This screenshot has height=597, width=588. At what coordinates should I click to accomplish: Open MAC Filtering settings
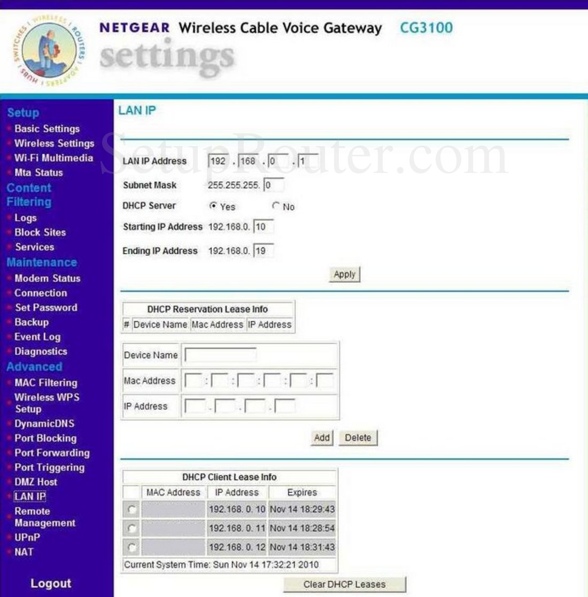coord(46,383)
